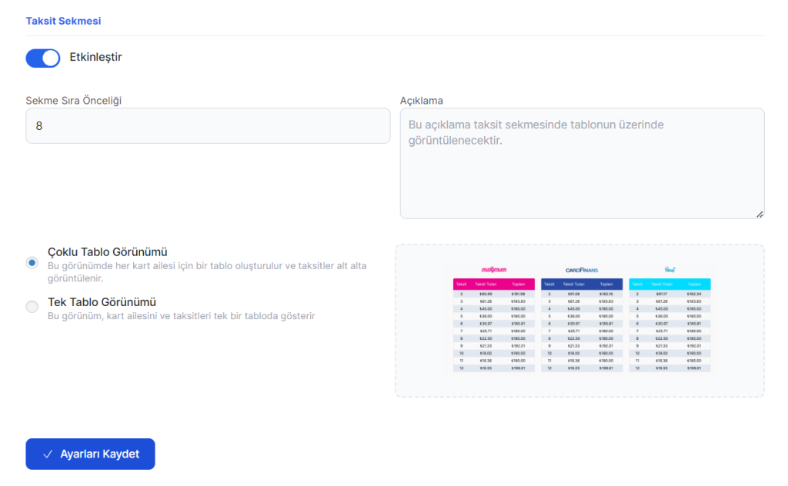This screenshot has width=788, height=486.
Task: Click the Maximum card logo in preview
Action: (494, 270)
